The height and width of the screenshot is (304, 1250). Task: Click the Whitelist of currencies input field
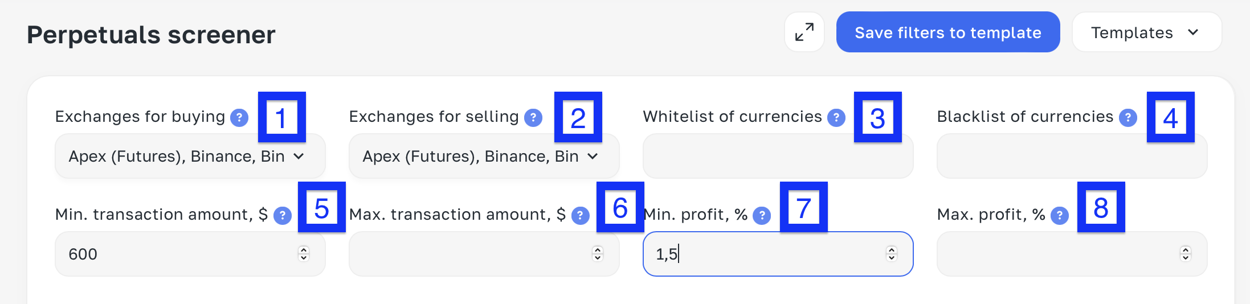click(778, 157)
